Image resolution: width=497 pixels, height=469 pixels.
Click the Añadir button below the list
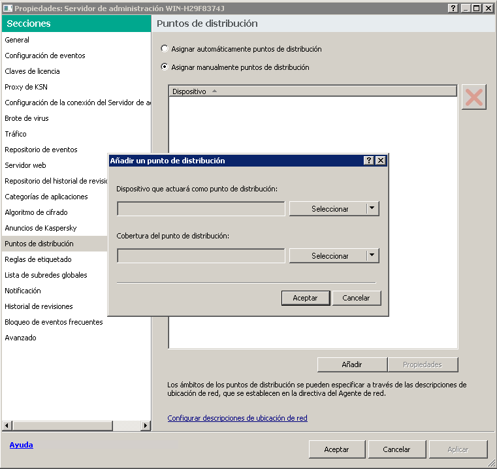click(352, 364)
